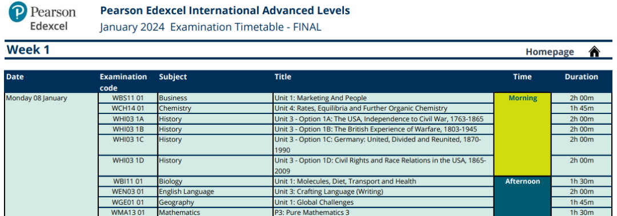617x216 pixels.
Task: Select P3: Pure Mathematics 3 title
Action: (x=312, y=213)
